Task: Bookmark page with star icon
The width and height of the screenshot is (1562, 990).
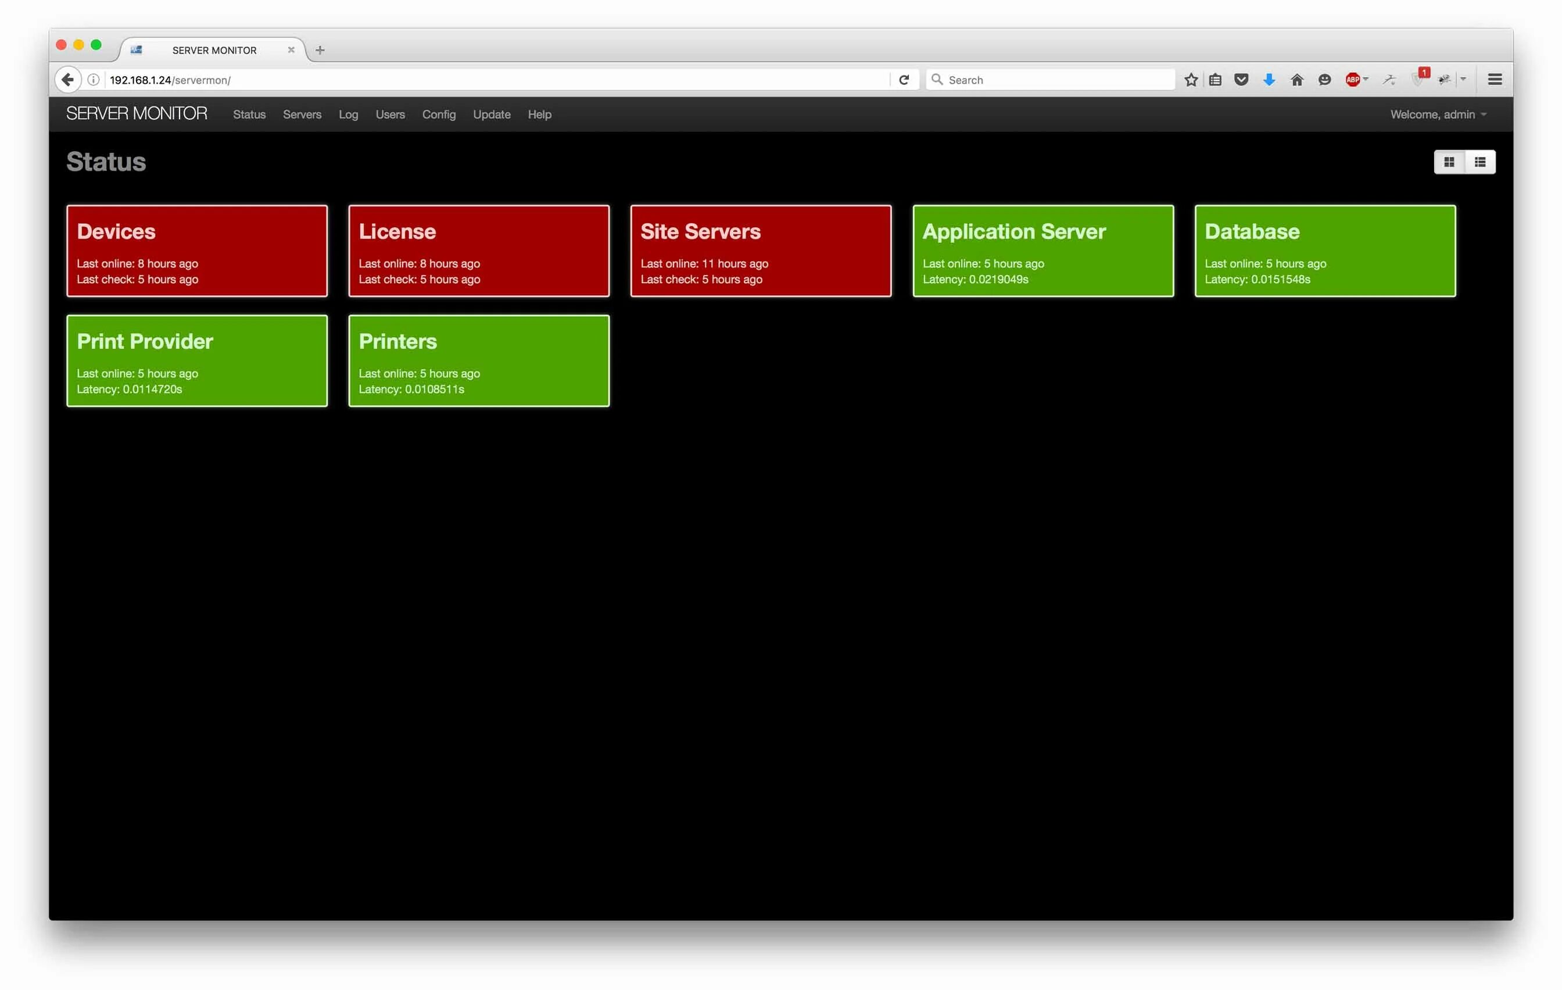Action: (1191, 80)
